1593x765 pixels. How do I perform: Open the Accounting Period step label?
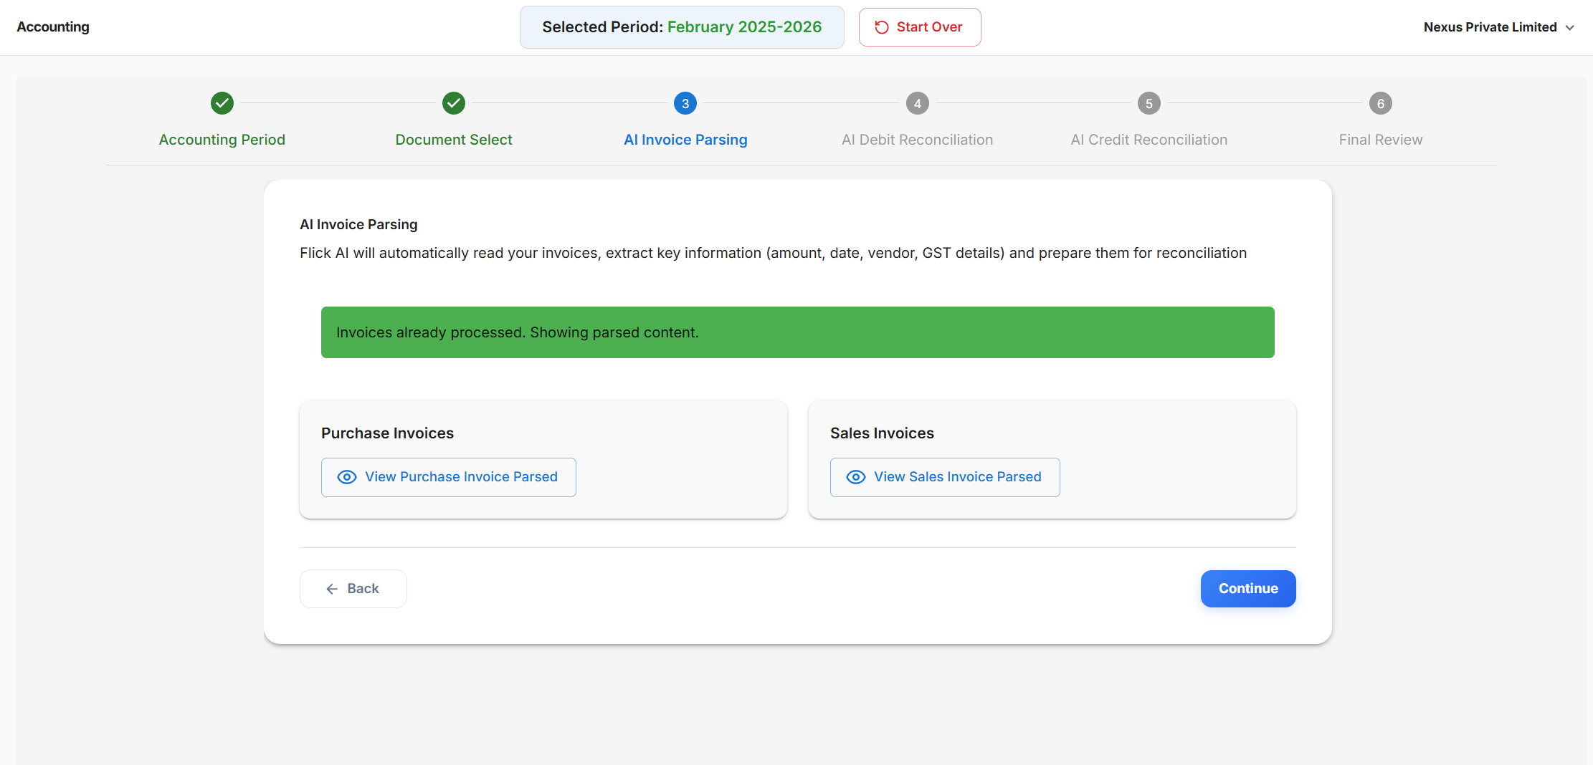coord(222,140)
